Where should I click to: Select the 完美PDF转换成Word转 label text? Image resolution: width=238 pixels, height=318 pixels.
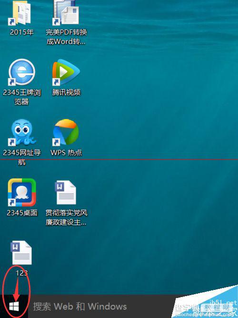(x=66, y=37)
